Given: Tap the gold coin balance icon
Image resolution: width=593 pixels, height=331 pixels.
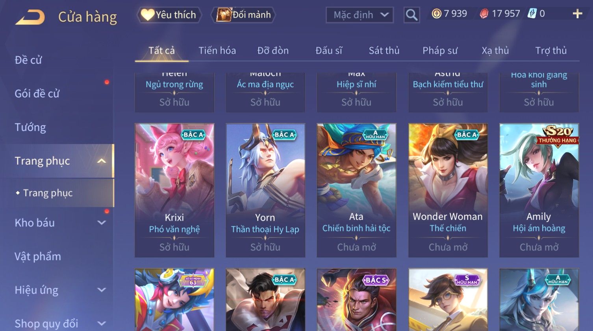Looking at the screenshot, I should [436, 14].
